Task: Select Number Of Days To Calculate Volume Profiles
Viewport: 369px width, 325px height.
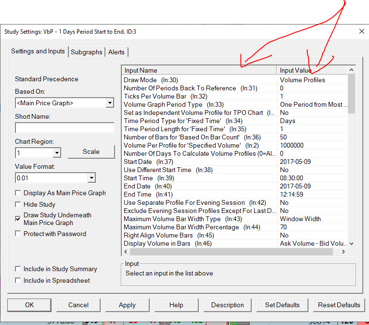Action: (x=235, y=153)
